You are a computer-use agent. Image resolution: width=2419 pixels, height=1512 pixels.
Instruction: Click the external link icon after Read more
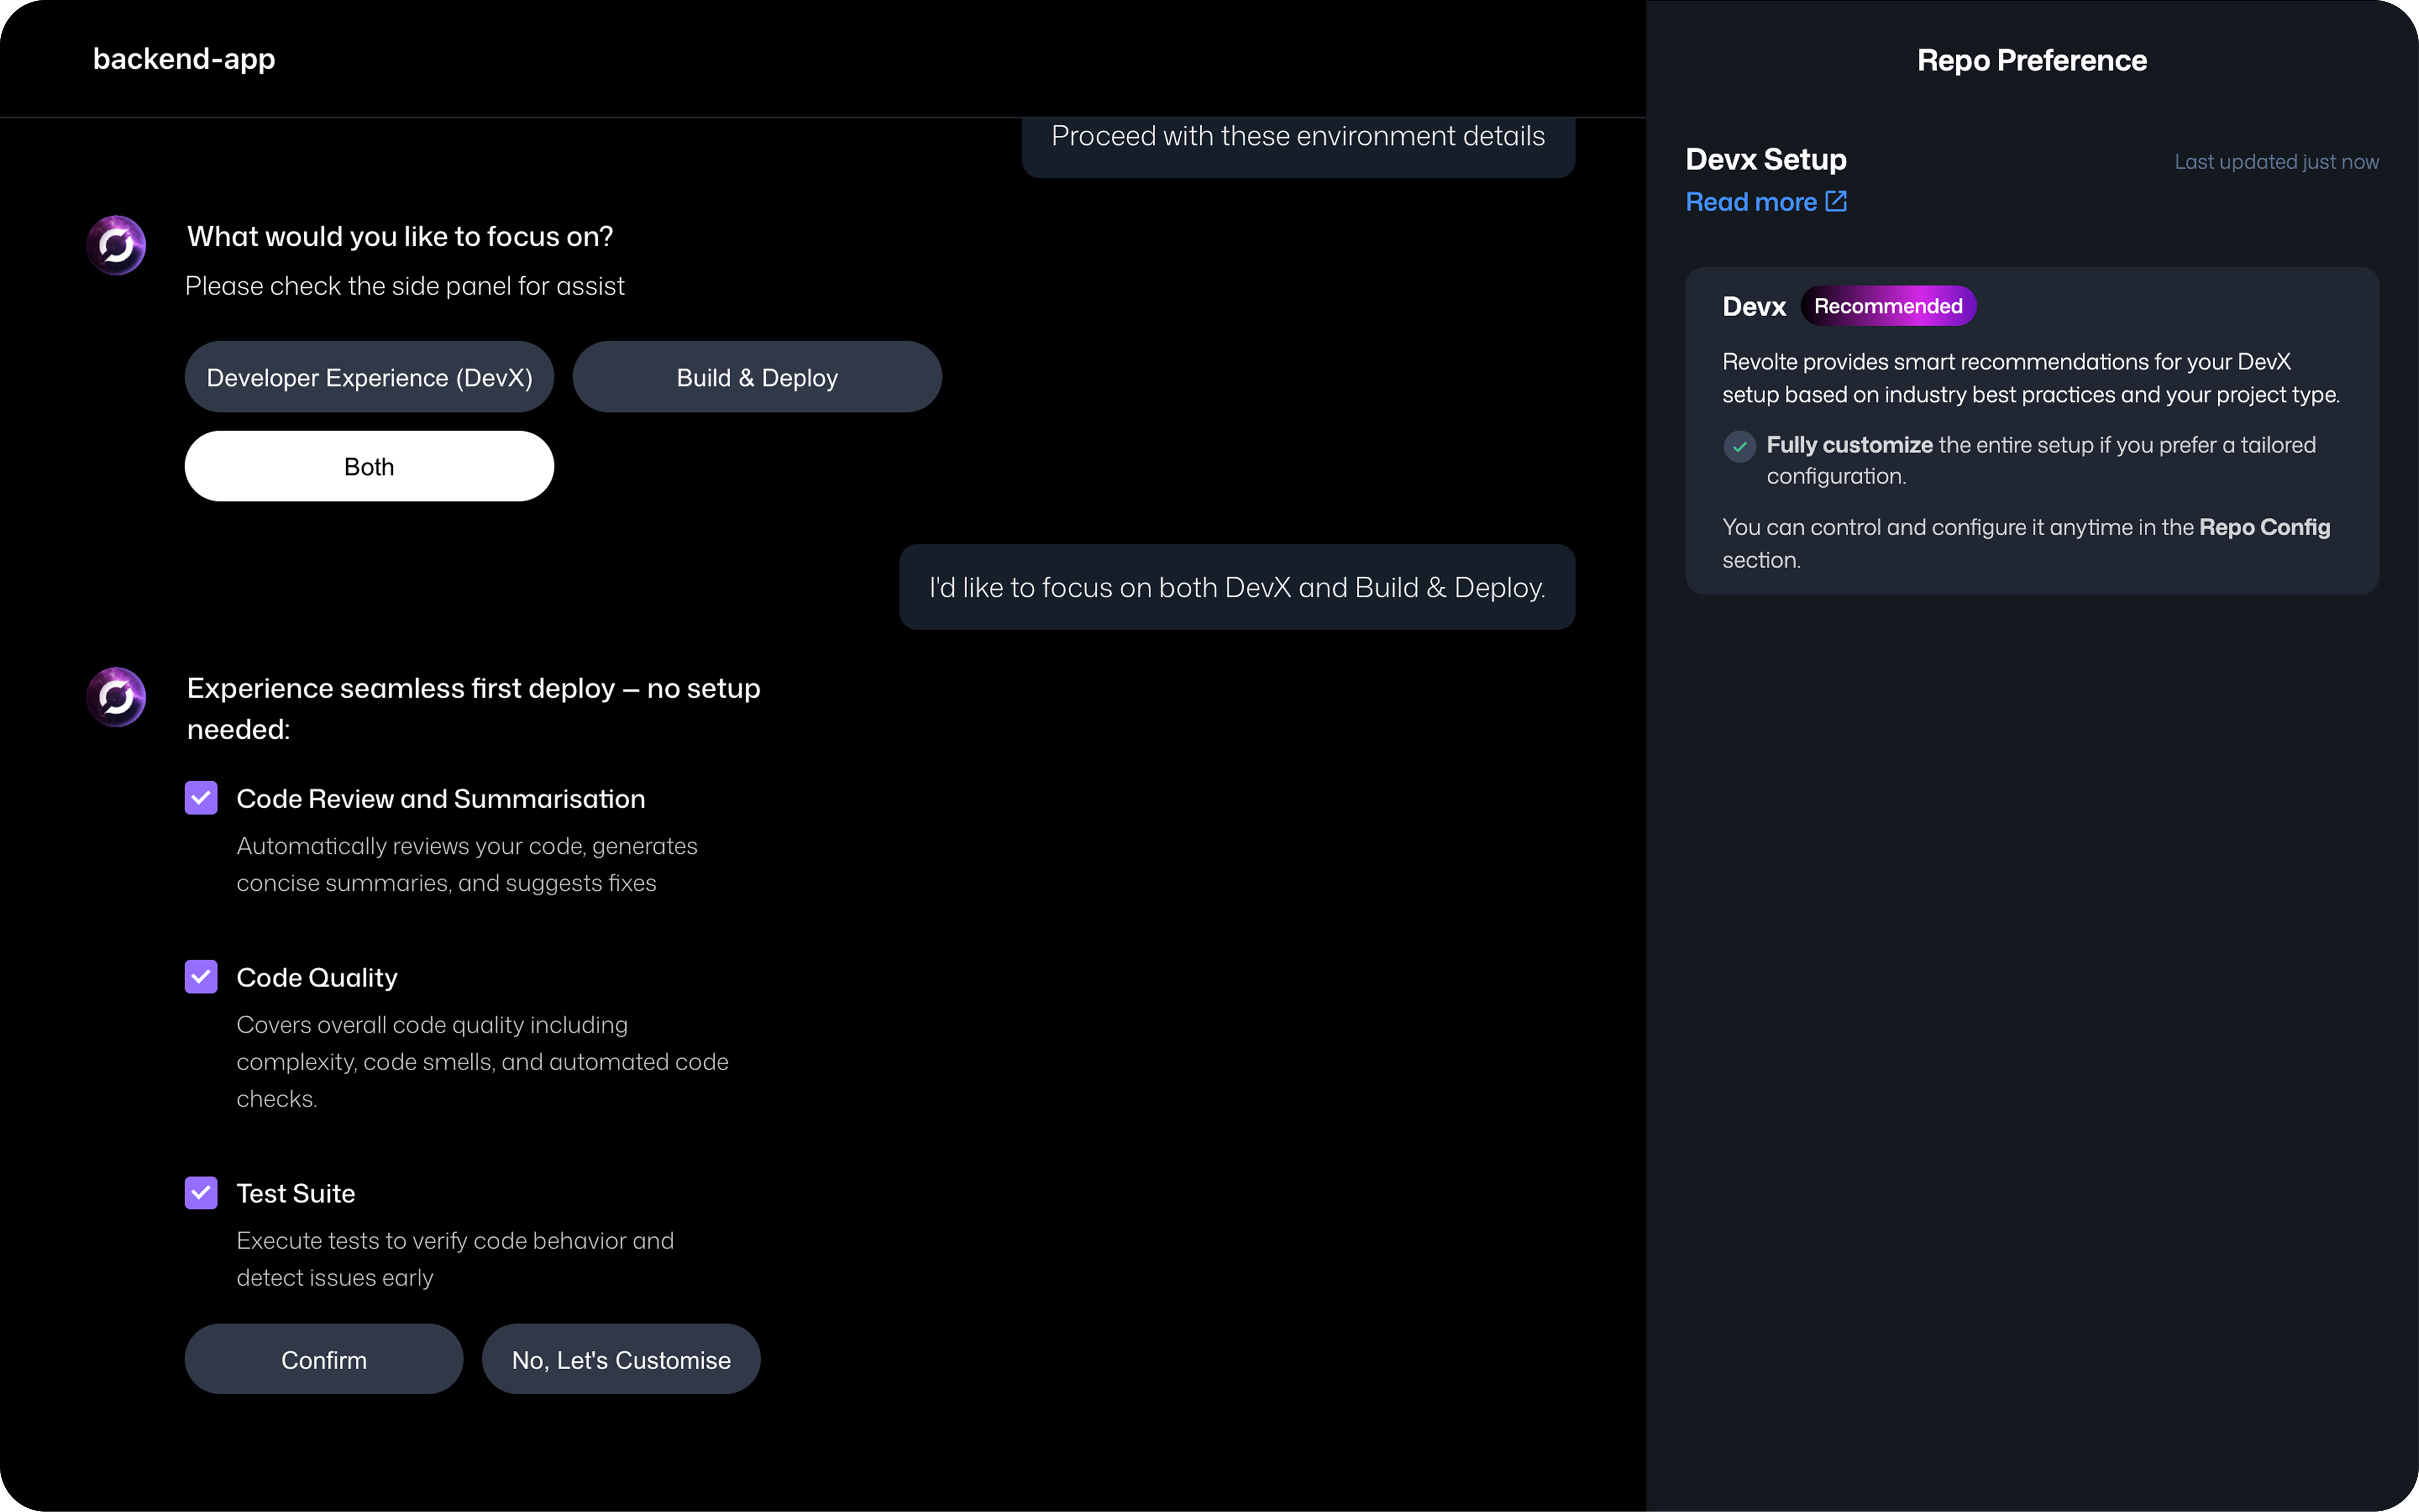click(x=1836, y=201)
